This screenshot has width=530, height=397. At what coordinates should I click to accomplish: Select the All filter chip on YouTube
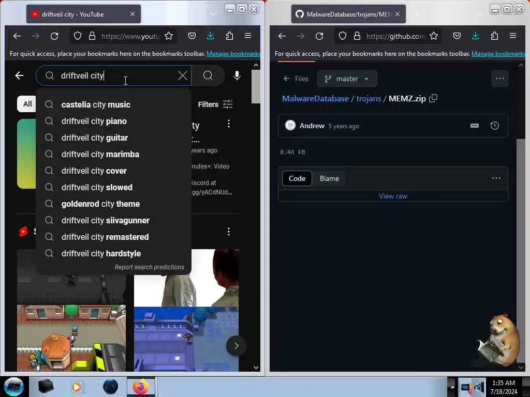(27, 104)
